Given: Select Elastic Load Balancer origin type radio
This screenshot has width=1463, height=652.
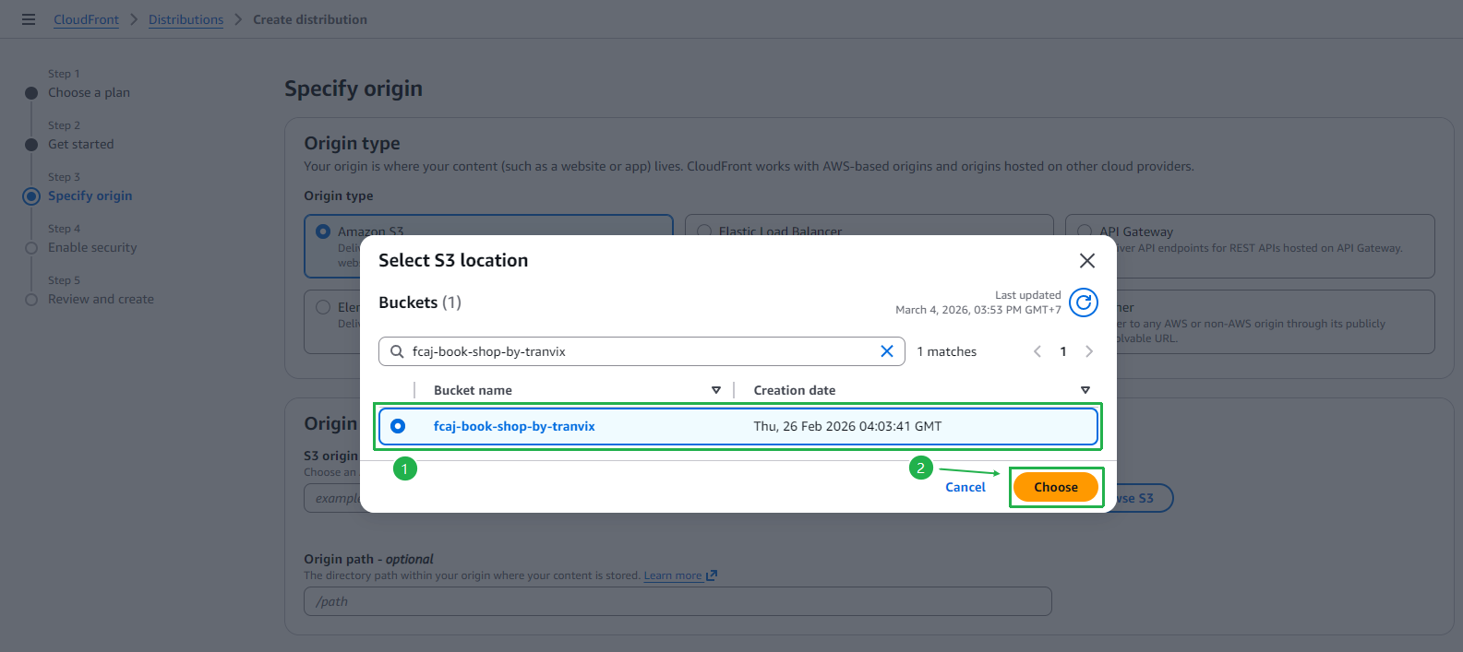Looking at the screenshot, I should [704, 231].
